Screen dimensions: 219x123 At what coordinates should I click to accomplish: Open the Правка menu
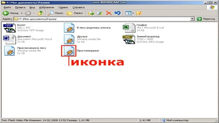coord(20,8)
